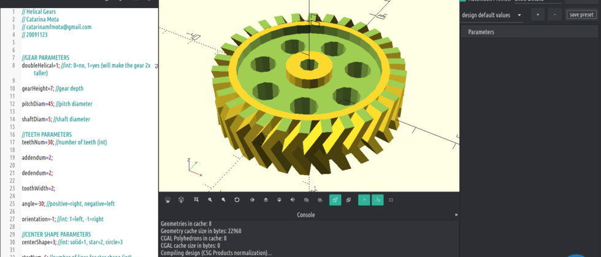Screen dimensions: 601x257
Task: Click the View All icon
Action: [x=196, y=199]
